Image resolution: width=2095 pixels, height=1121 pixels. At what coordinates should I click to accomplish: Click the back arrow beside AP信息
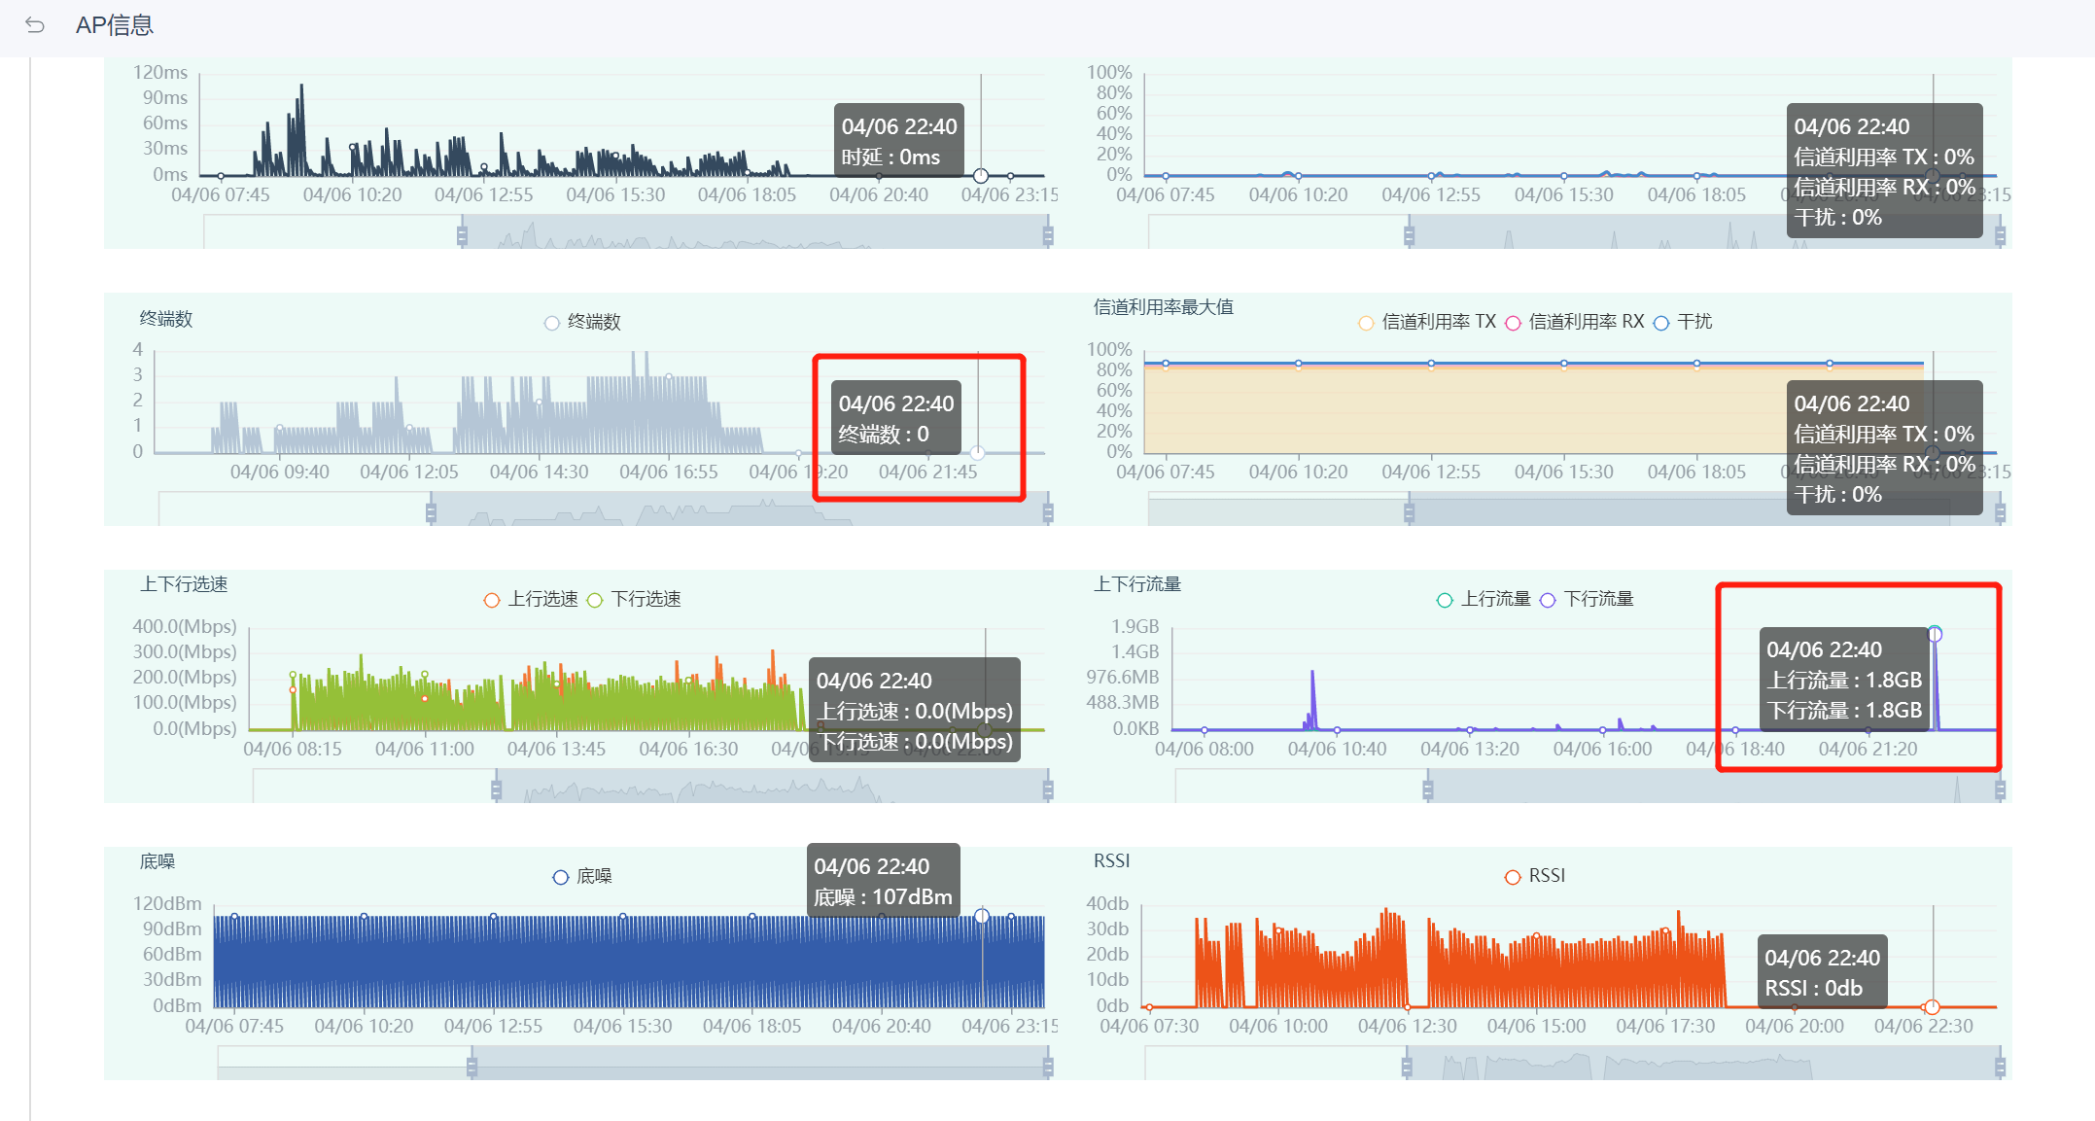click(35, 25)
